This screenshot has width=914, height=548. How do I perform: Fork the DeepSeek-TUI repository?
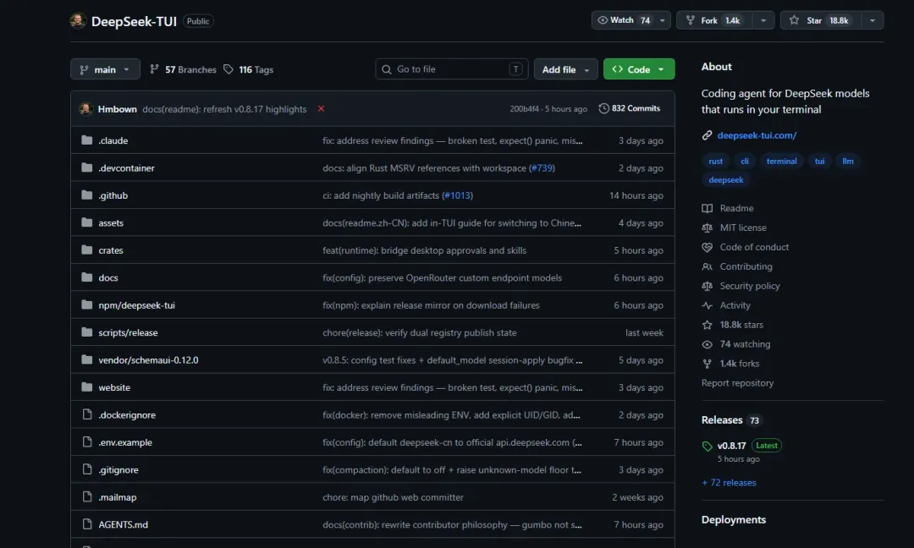click(x=714, y=20)
